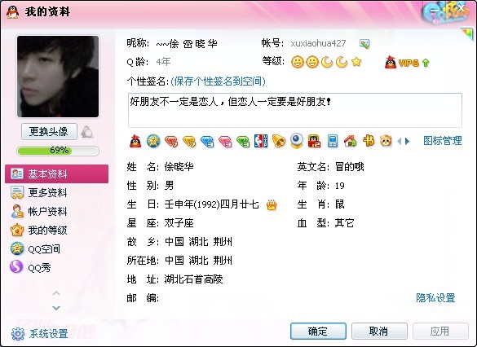Image resolution: width=477 pixels, height=347 pixels.
Task: Show next icons with right arrow
Action: 408,141
